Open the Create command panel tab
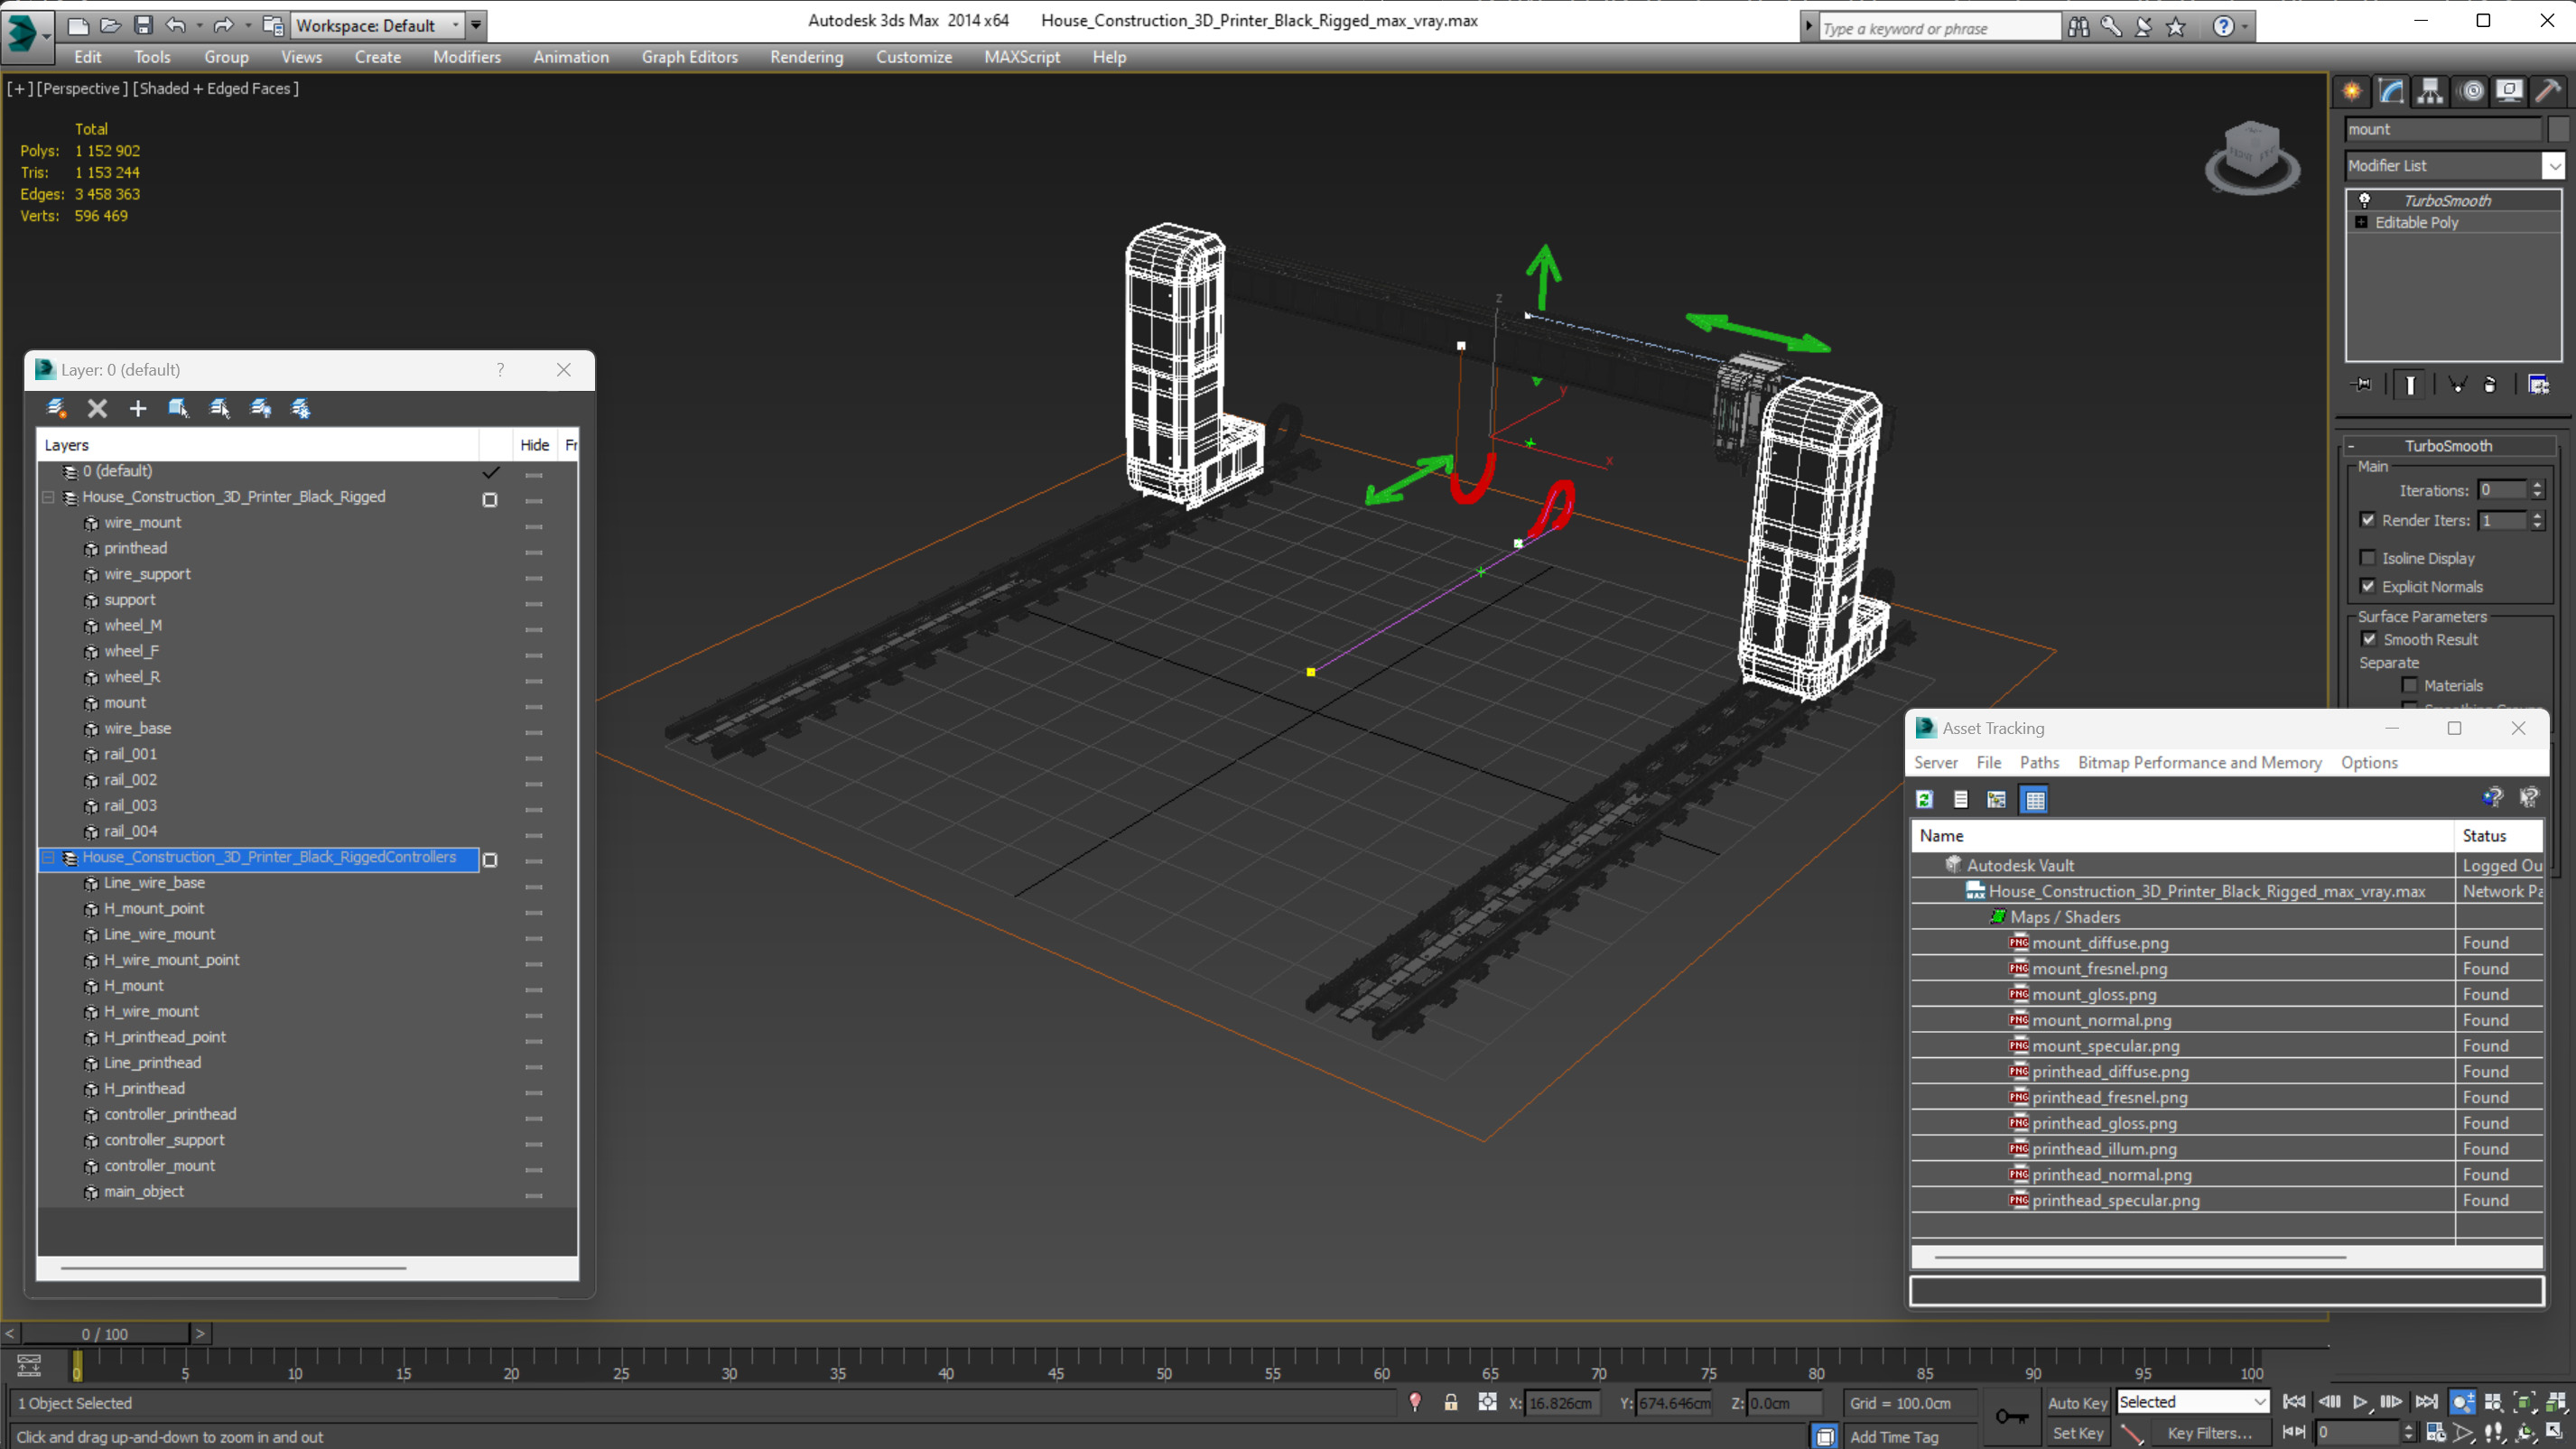 tap(2351, 91)
